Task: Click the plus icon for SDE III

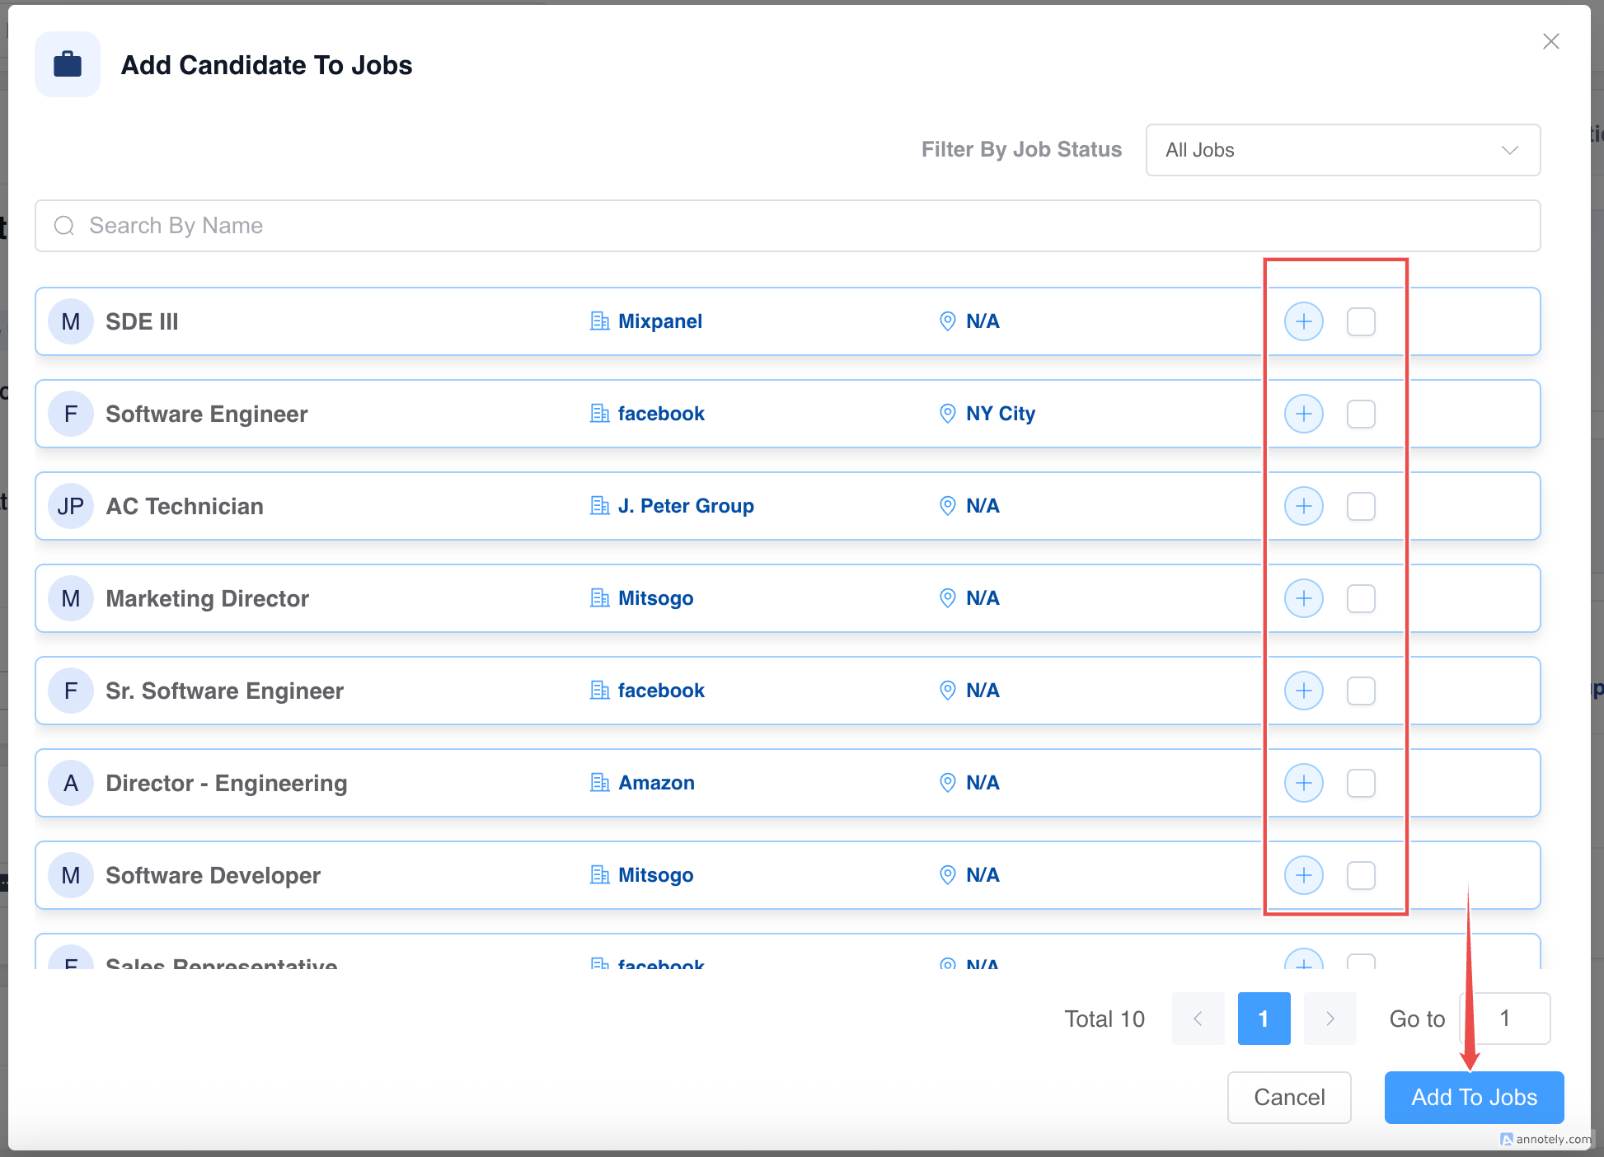Action: tap(1304, 321)
